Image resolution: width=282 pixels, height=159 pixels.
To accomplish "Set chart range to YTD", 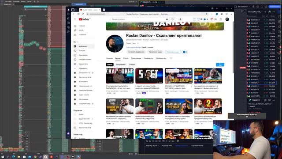I will [163, 141].
